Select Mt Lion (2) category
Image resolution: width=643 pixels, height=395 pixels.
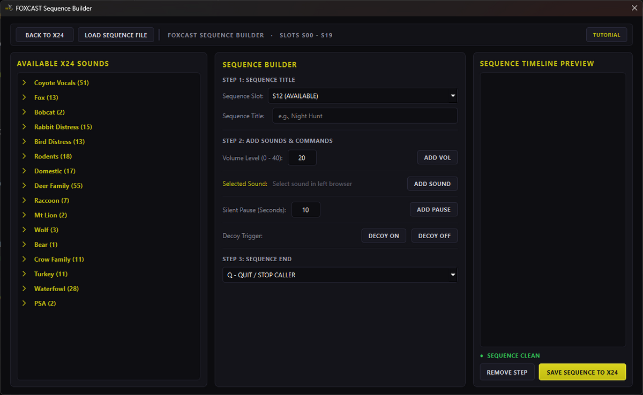(x=50, y=215)
